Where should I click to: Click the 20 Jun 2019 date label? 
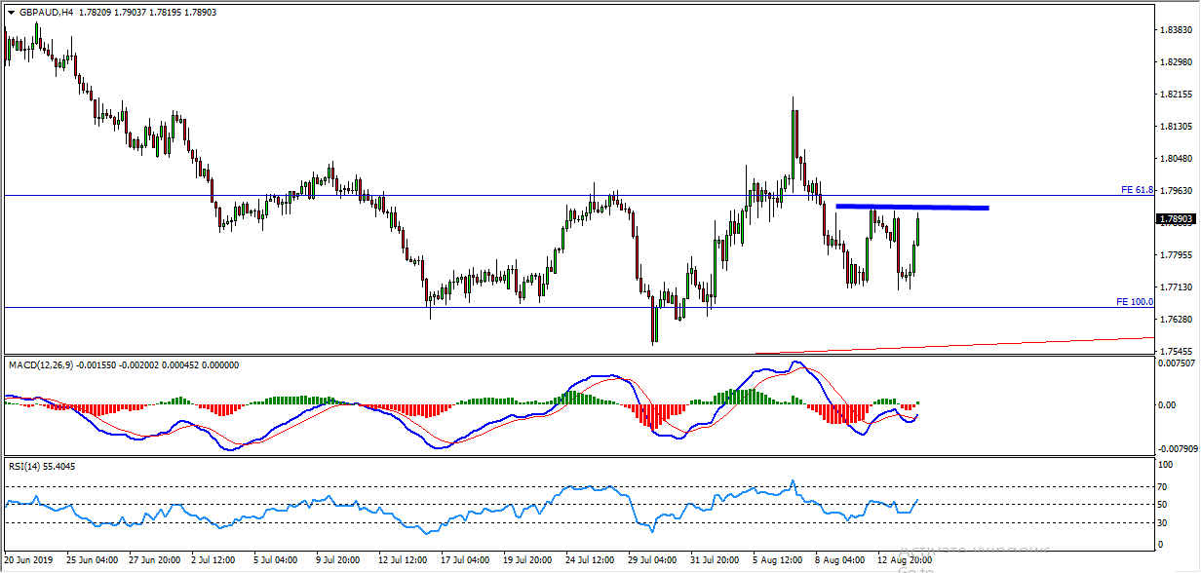pyautogui.click(x=29, y=560)
